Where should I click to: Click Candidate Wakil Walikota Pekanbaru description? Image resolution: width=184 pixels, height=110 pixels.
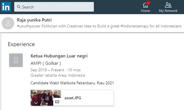pos(72,83)
